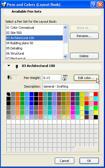This screenshot has height=168, width=105.
Task: Click the ArchiCAD app icon in title bar
Action: pos(4,5)
